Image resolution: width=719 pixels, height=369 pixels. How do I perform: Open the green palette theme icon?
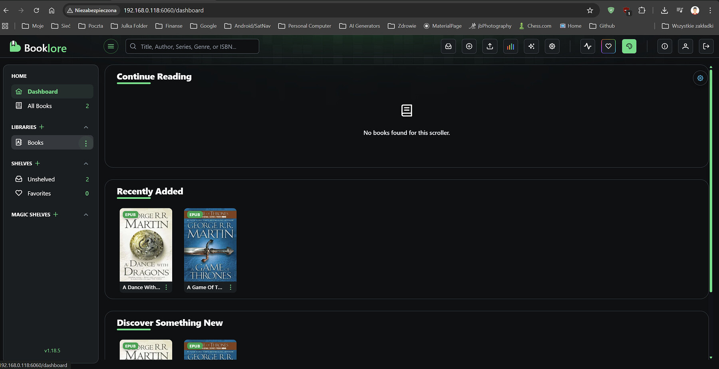[629, 46]
